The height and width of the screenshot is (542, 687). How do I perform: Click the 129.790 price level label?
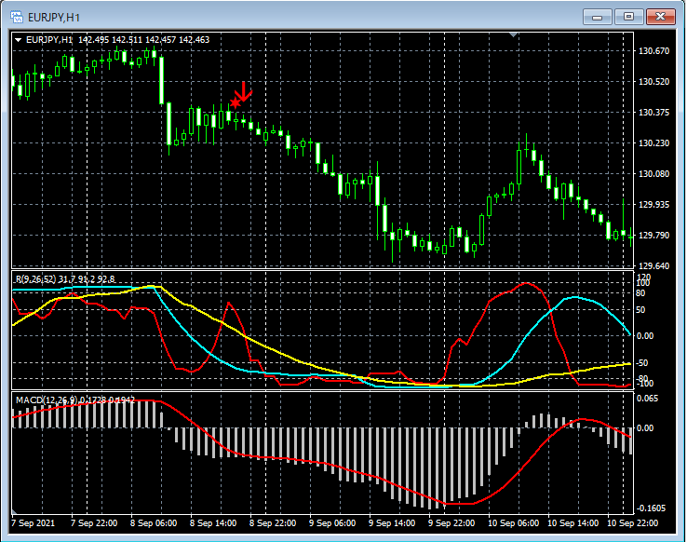click(653, 236)
